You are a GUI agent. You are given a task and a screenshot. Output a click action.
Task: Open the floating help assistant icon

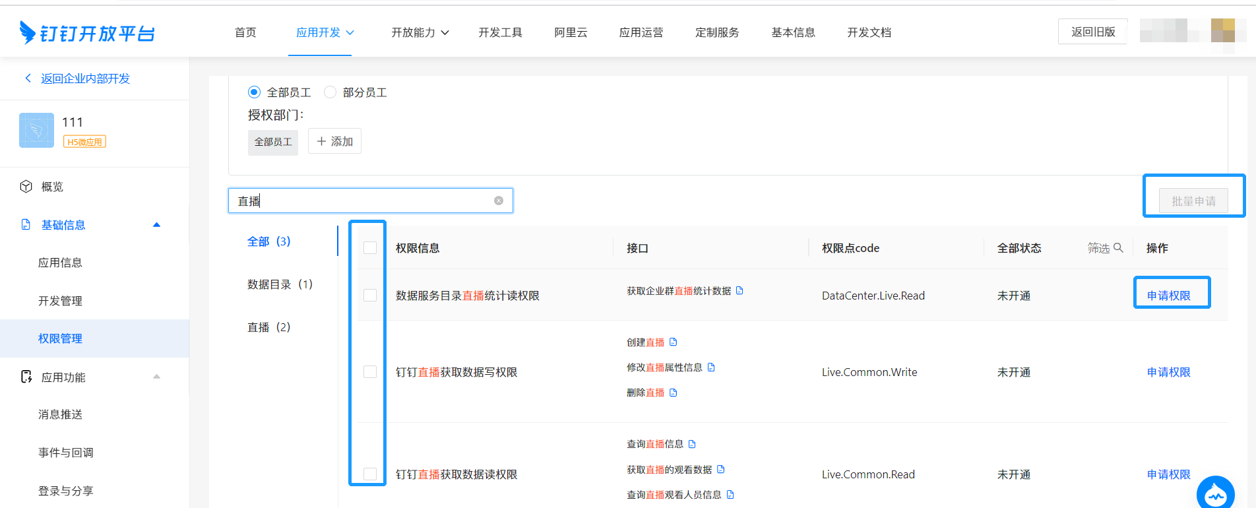(1215, 493)
